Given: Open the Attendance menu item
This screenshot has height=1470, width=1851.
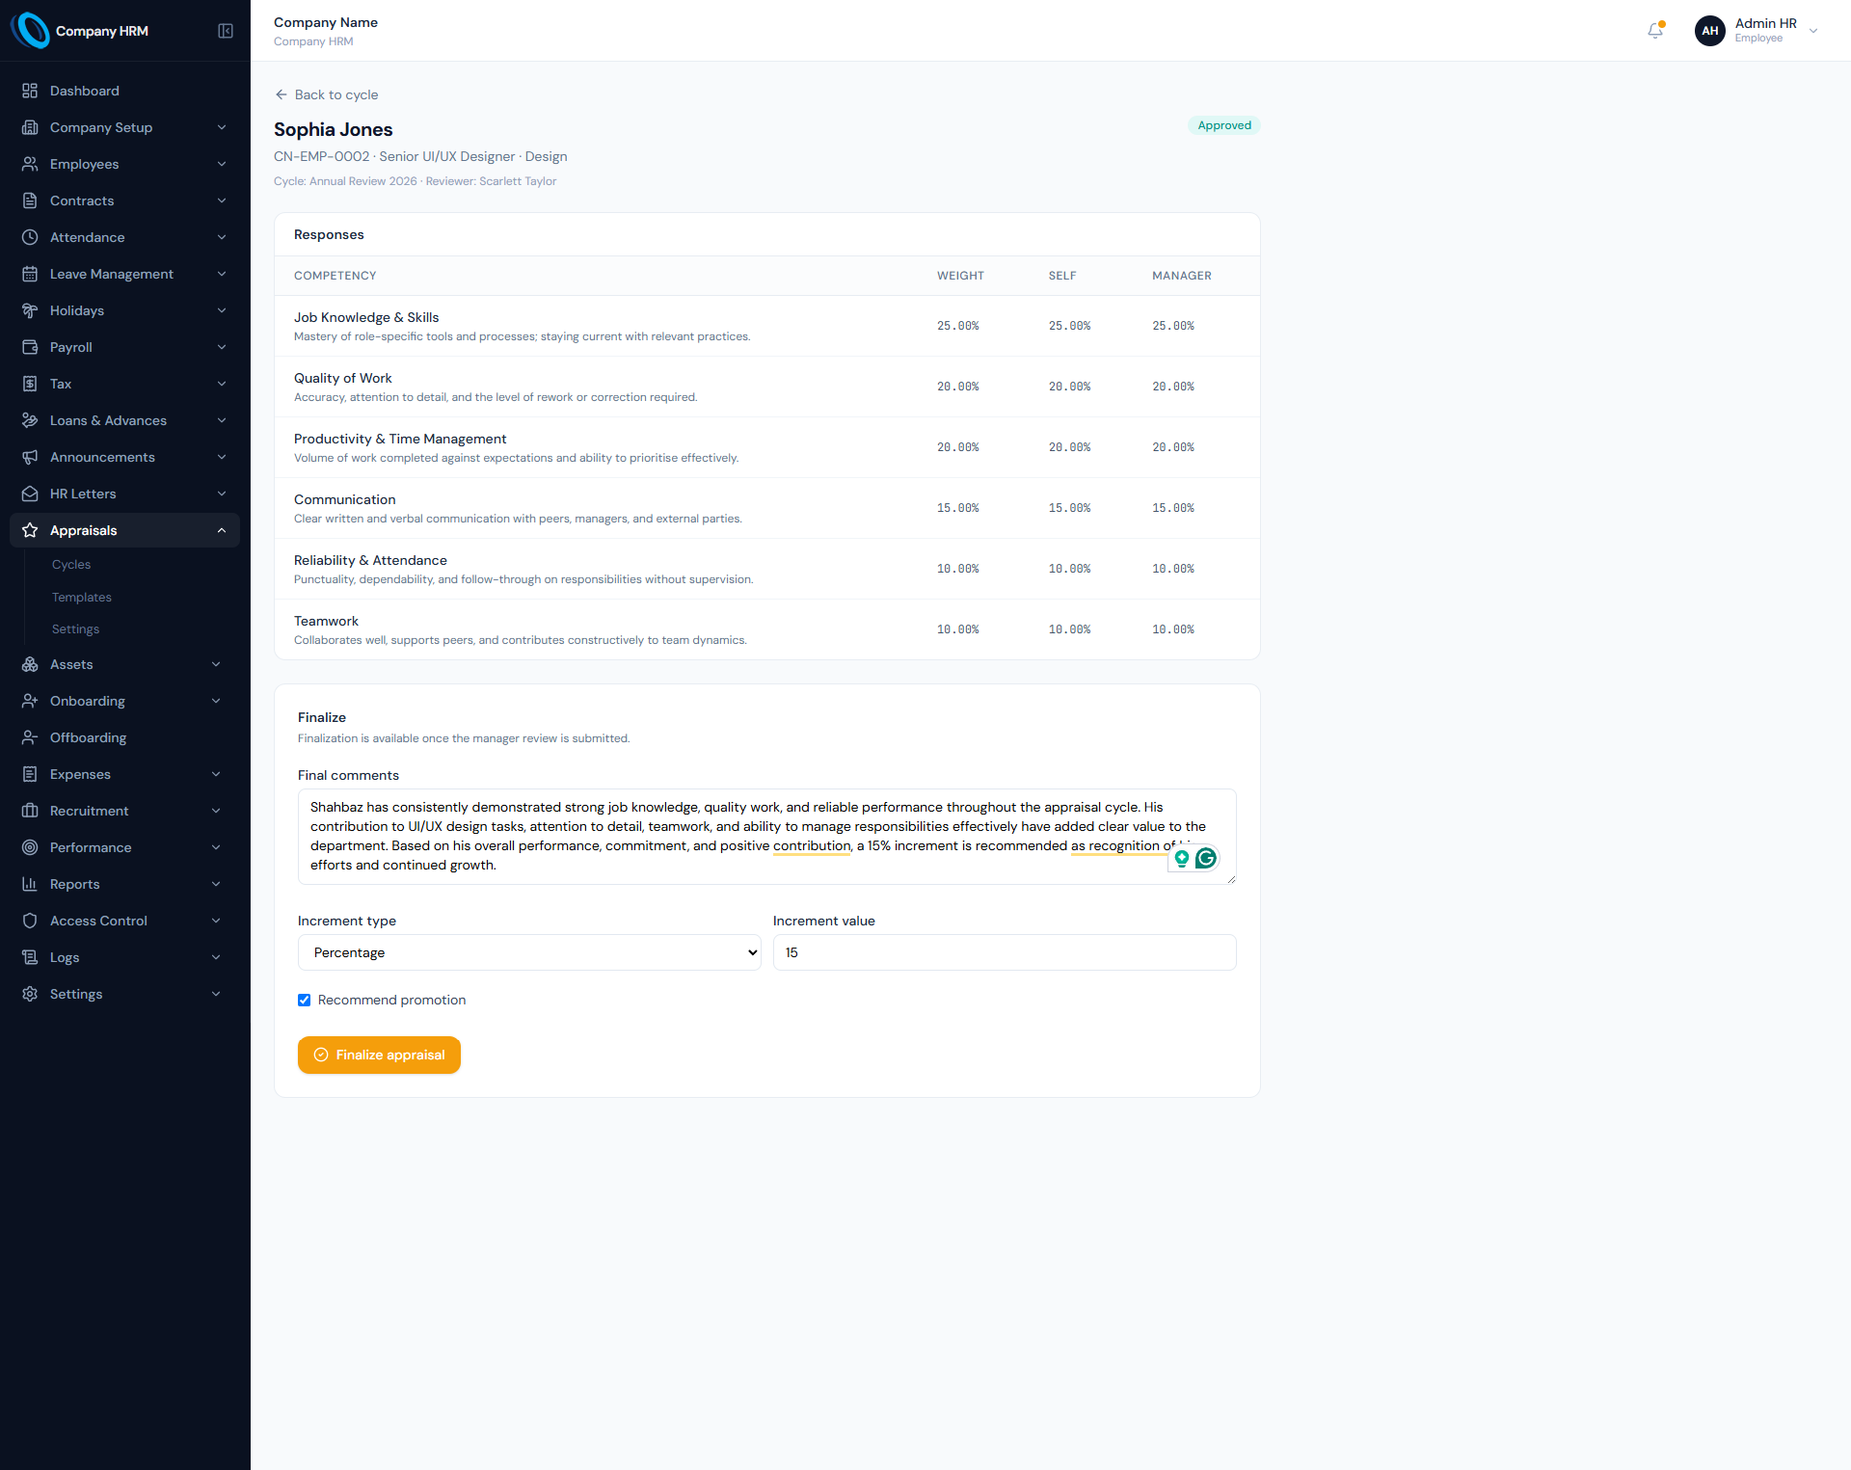Looking at the screenshot, I should tap(87, 237).
